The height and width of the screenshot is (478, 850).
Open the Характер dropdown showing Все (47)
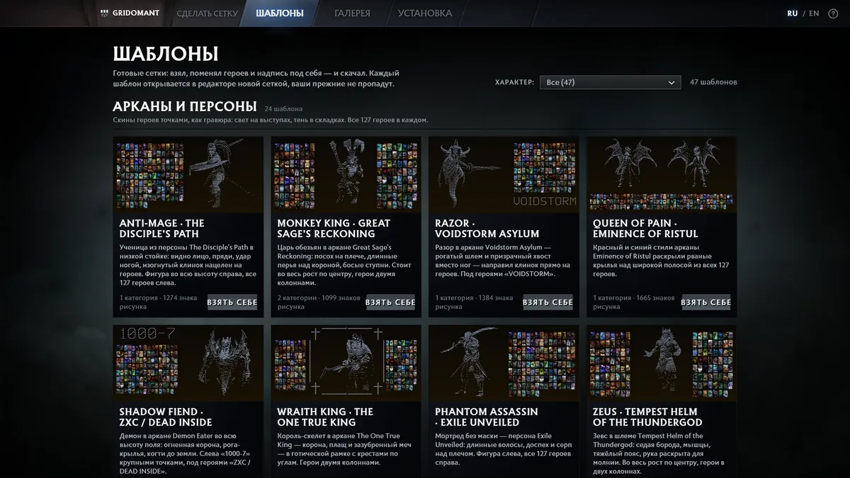coord(610,82)
